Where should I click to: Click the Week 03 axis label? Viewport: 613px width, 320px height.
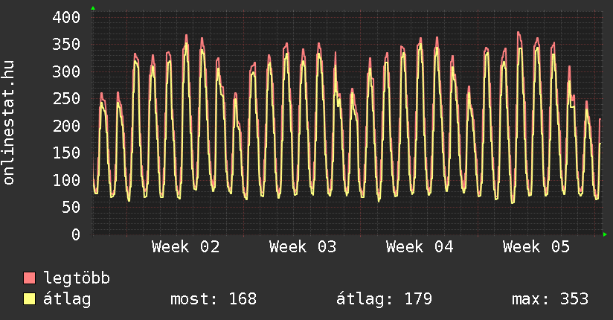[x=303, y=247]
